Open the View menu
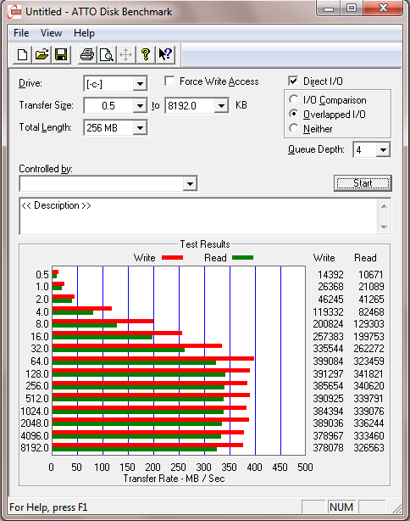410x521 pixels. point(51,33)
